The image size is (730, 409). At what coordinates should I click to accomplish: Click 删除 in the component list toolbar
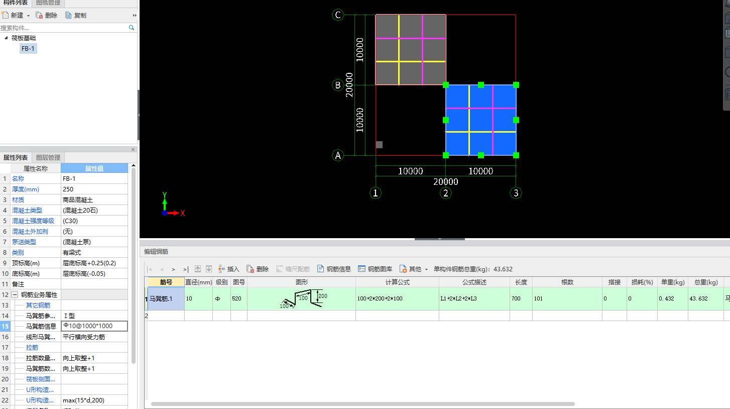pos(47,16)
